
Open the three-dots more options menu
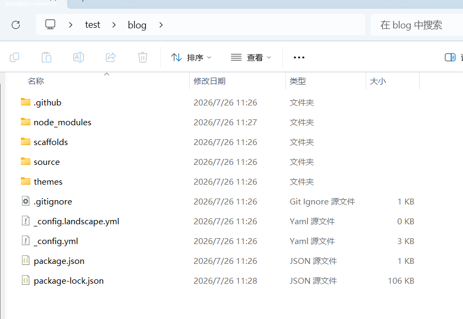click(x=299, y=57)
